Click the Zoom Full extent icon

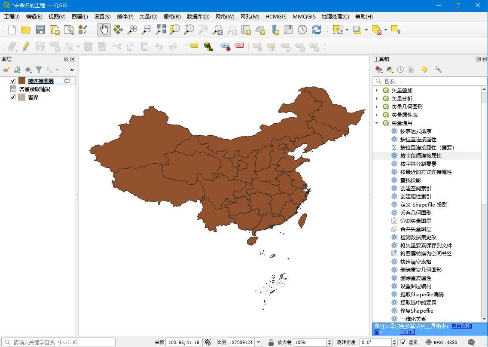(x=161, y=30)
